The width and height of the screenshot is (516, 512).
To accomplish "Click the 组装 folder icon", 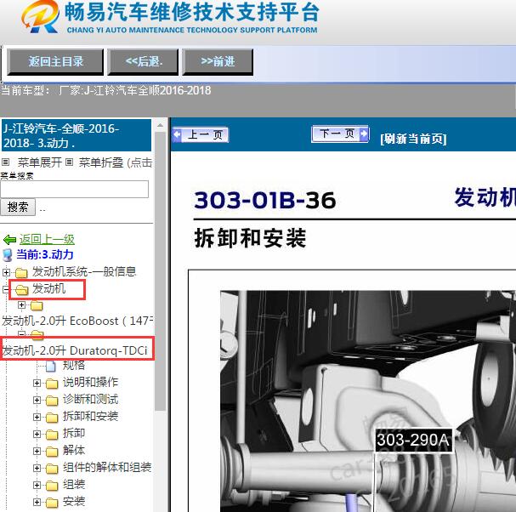I will [52, 486].
